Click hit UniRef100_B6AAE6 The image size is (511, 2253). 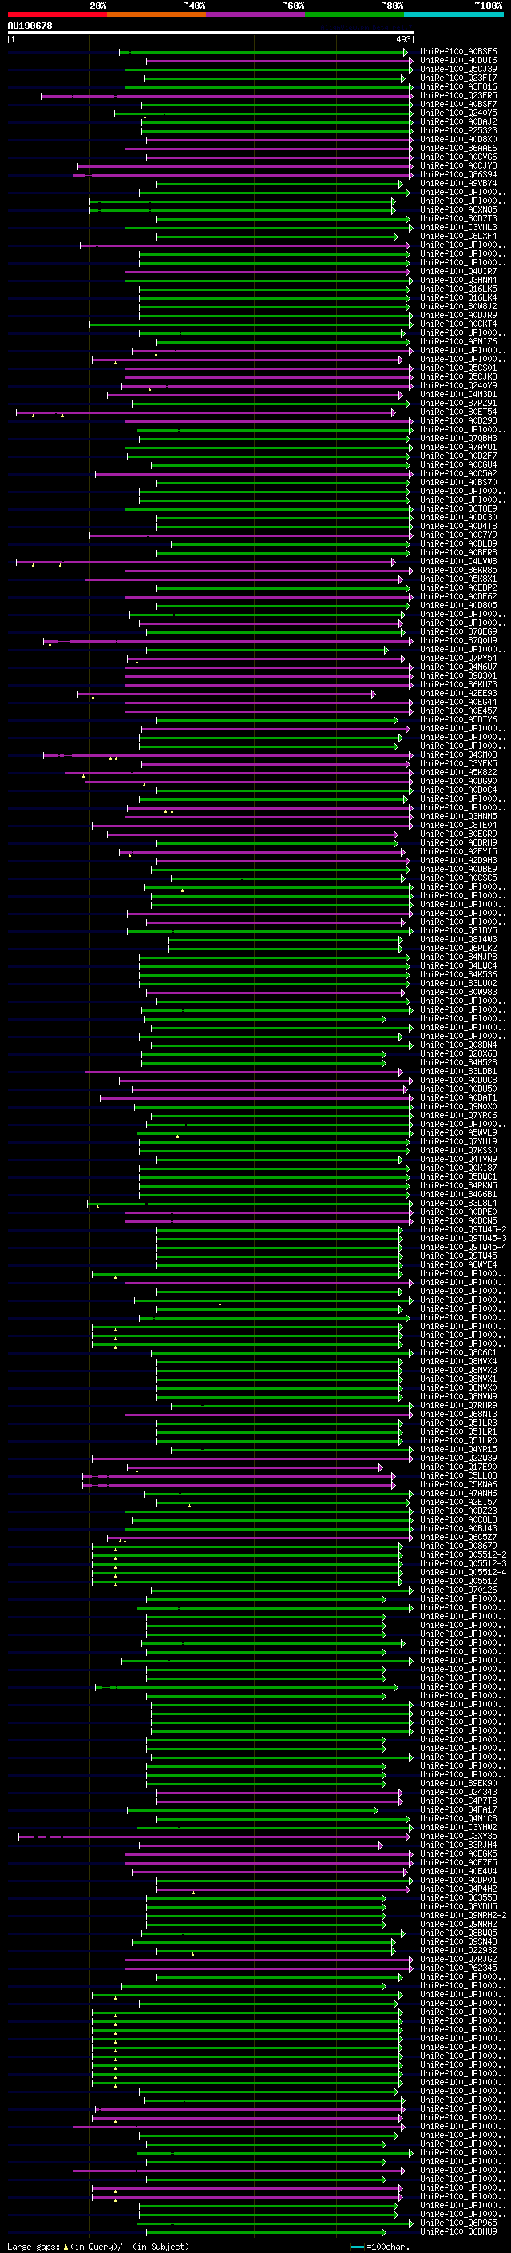click(x=458, y=148)
